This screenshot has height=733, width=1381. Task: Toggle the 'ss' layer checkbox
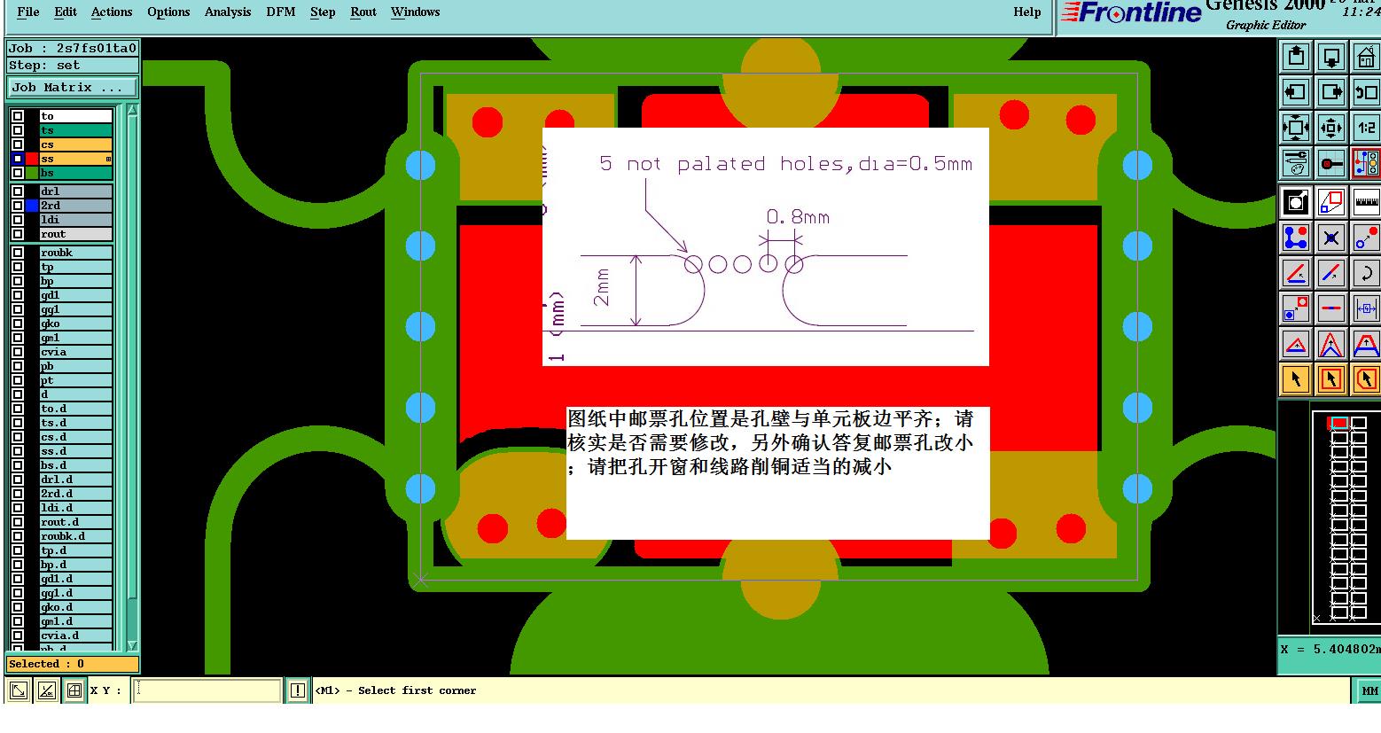[x=18, y=159]
